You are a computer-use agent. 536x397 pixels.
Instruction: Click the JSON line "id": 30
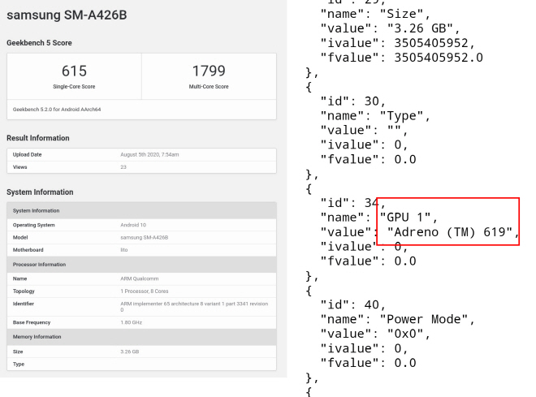pos(353,101)
